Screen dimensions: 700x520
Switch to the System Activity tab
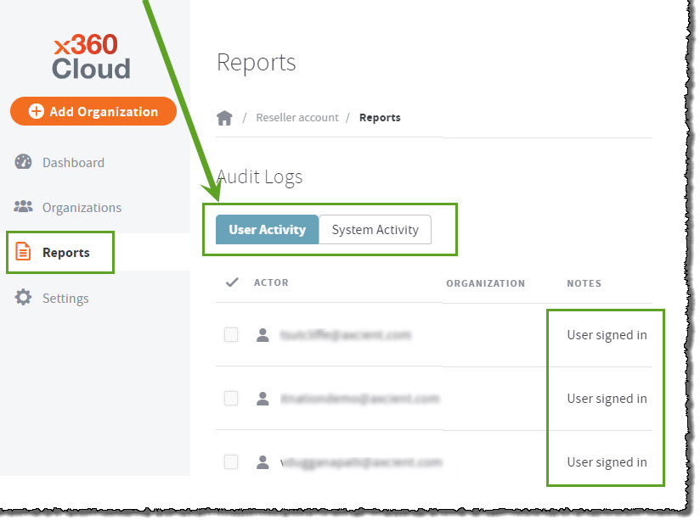[375, 230]
